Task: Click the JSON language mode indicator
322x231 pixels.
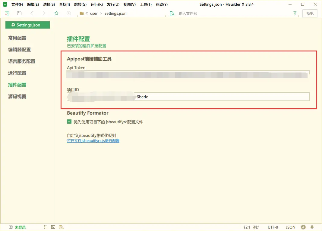Action: 290,227
